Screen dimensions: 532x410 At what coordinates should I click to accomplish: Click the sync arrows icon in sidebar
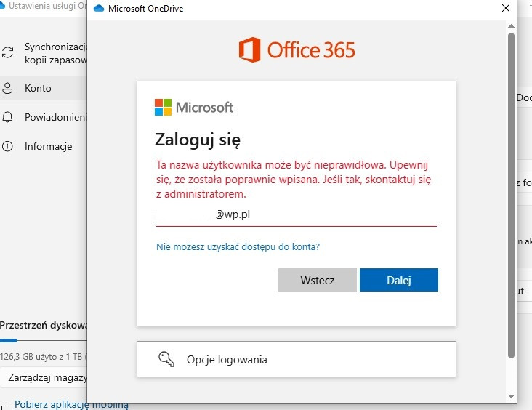click(x=7, y=52)
